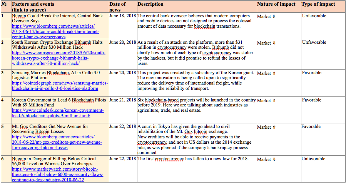The image size is (346, 186).
Task: Open the Marketwatch bitcoin below 6000 link
Action: coord(58,174)
